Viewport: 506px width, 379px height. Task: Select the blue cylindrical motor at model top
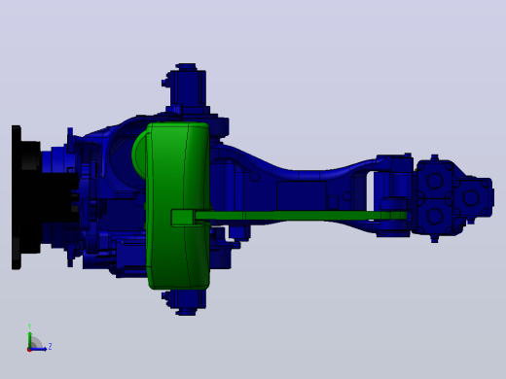[187, 88]
